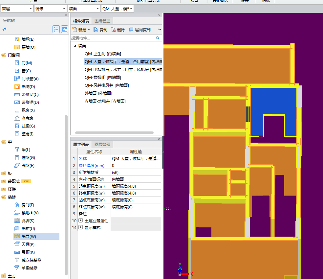Select the 楼地面(V) floor finish icon
This screenshot has width=323, height=279.
[x=17, y=213]
